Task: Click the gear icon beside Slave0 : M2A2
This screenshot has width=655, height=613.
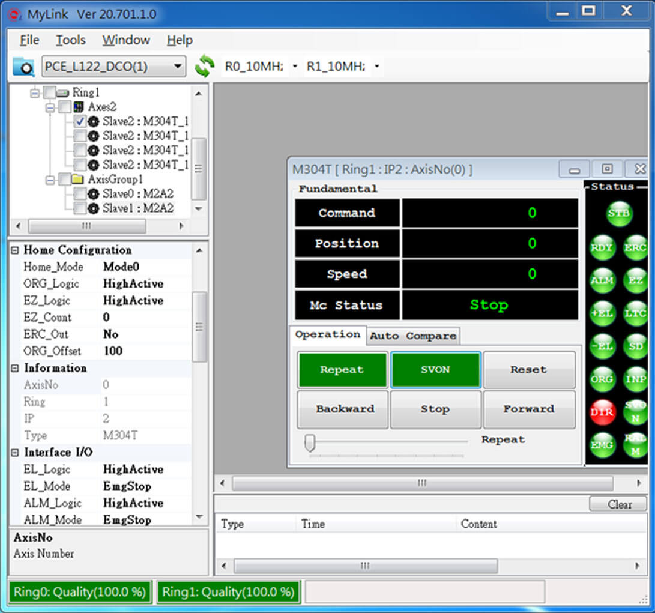Action: [94, 194]
